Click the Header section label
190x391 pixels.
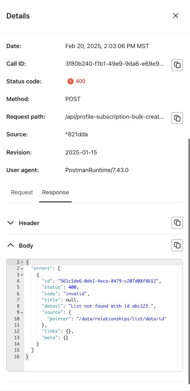coord(29,223)
